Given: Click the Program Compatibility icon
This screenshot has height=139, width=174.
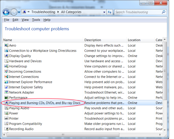Looking at the screenshot, I should pyautogui.click(x=6, y=124).
